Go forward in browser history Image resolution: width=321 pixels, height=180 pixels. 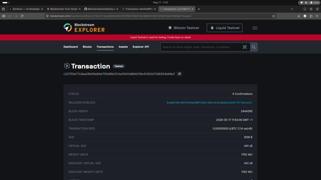(16, 16)
